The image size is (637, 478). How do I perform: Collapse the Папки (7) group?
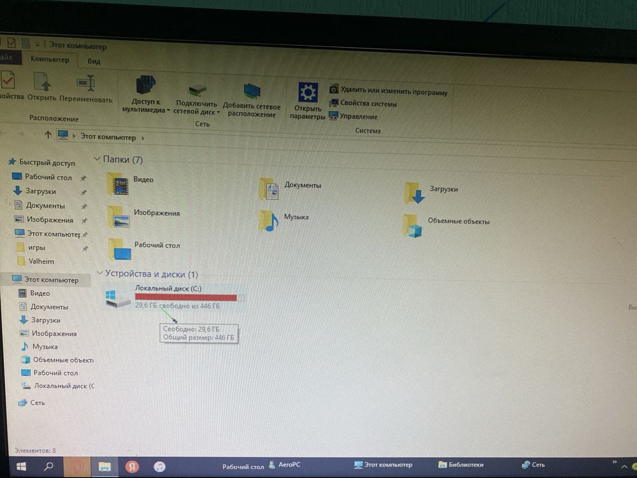coord(97,159)
